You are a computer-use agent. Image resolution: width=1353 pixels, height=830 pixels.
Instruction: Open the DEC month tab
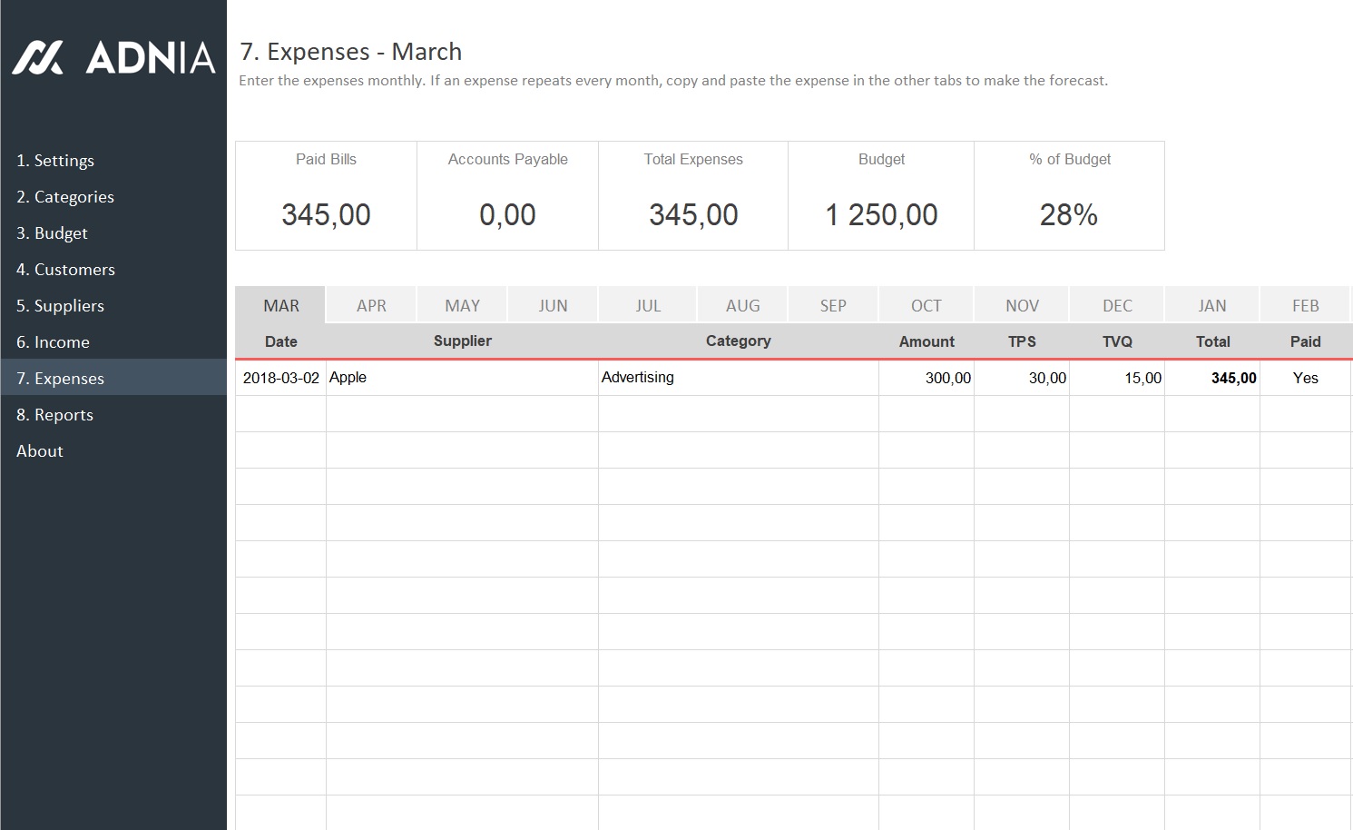click(x=1117, y=305)
